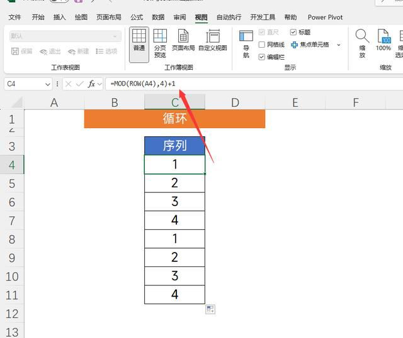The height and width of the screenshot is (338, 403).
Task: Select cell C9 containing 2
Action: 175,257
